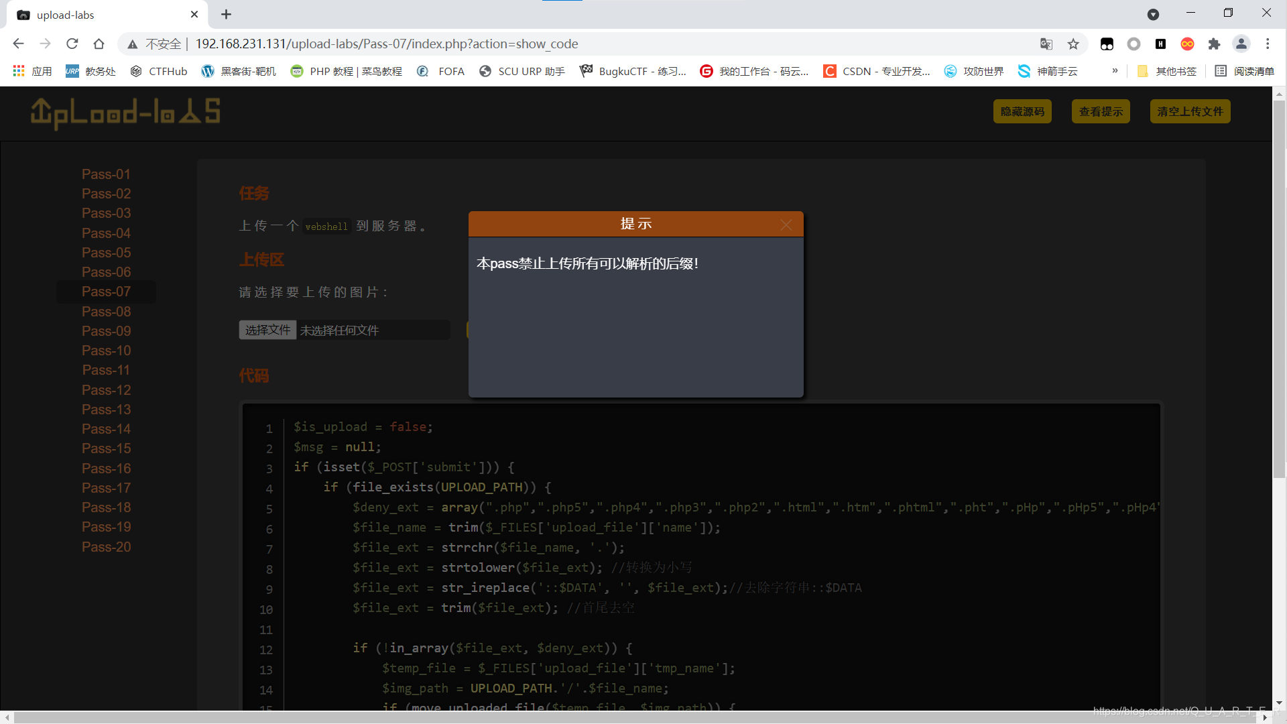Close the 提示 hint dialog

(786, 225)
